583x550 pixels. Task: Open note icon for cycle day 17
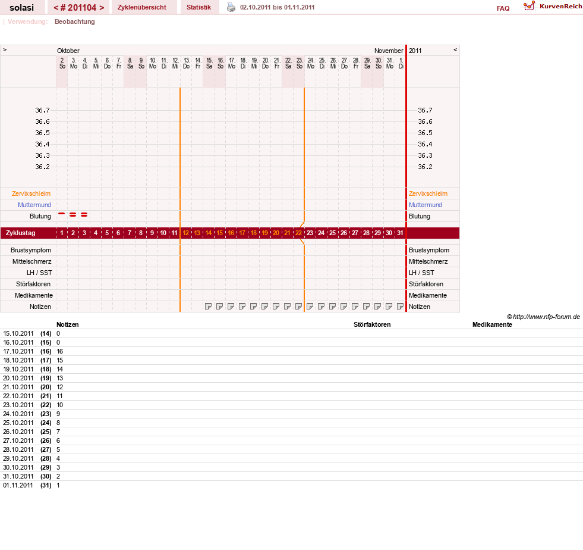242,307
